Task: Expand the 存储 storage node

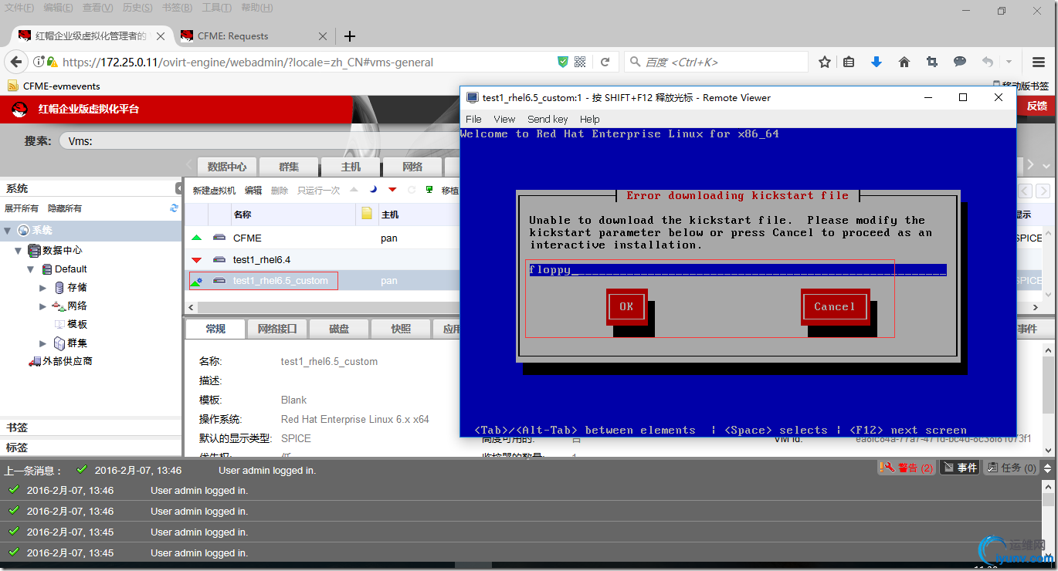Action: click(43, 288)
